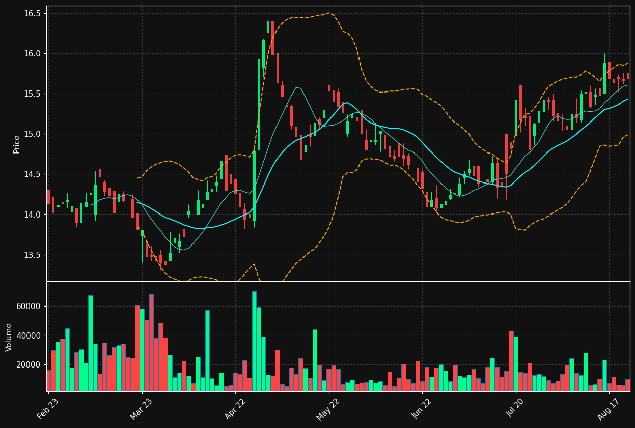Click the 'Jul 20' date label
This screenshot has height=428, width=635.
pyautogui.click(x=515, y=408)
